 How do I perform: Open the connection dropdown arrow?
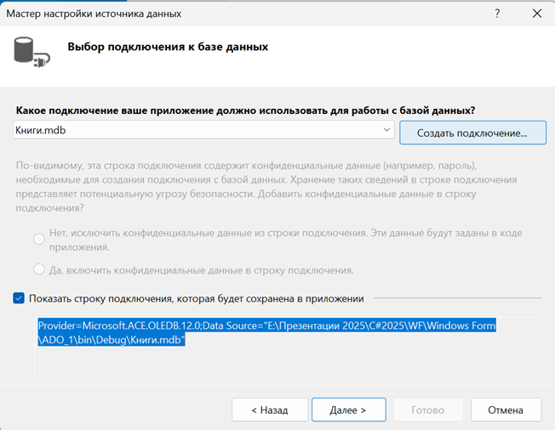pos(386,130)
